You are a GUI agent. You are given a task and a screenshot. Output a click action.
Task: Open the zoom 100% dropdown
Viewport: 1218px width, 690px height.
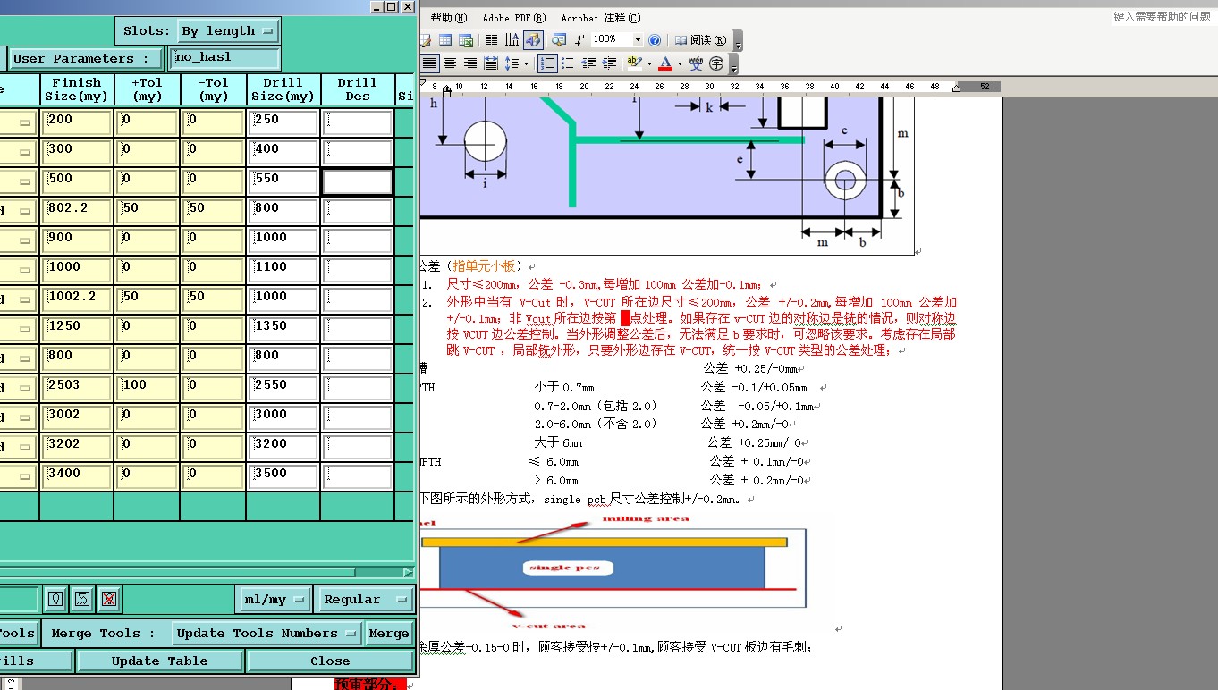pos(638,39)
